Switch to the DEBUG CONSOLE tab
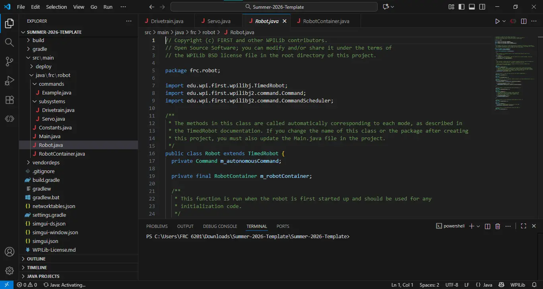 tap(220, 226)
